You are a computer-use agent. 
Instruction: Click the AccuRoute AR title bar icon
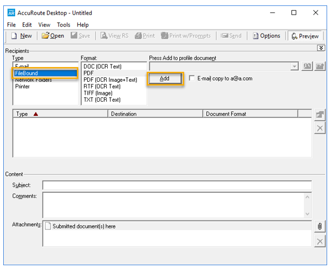click(11, 13)
